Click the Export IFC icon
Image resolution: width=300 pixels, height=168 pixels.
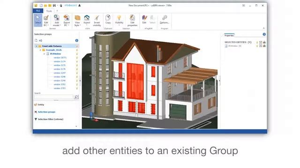click(67, 18)
